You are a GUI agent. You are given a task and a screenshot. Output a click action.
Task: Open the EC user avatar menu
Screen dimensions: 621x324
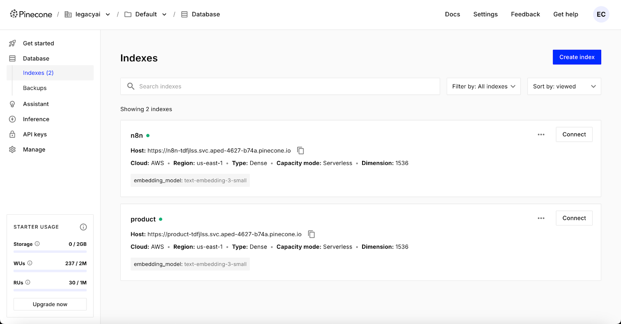click(x=601, y=14)
